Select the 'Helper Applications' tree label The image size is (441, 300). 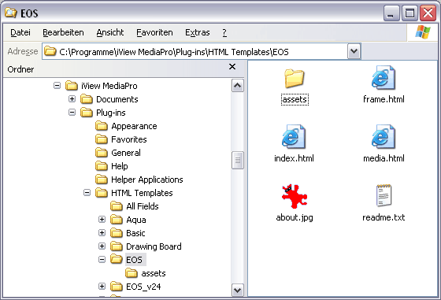[x=147, y=180]
